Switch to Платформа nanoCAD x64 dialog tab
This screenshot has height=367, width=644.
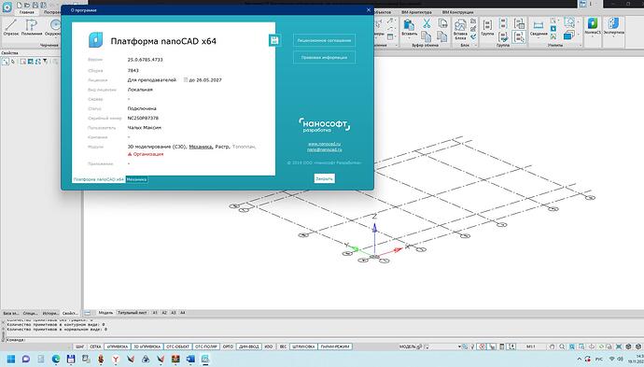(99, 179)
